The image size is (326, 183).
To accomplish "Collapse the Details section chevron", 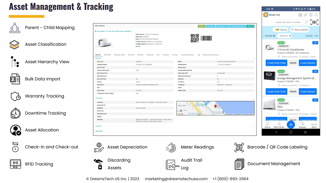I will click(x=254, y=58).
